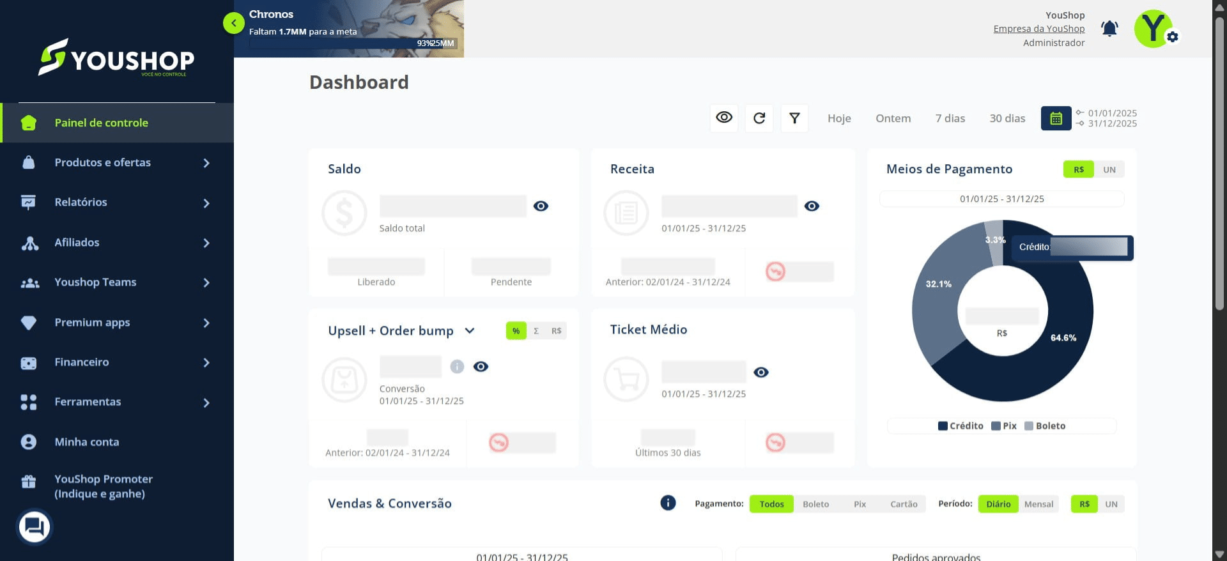Click the Premium apps diamond icon
The image size is (1227, 561).
pos(29,323)
